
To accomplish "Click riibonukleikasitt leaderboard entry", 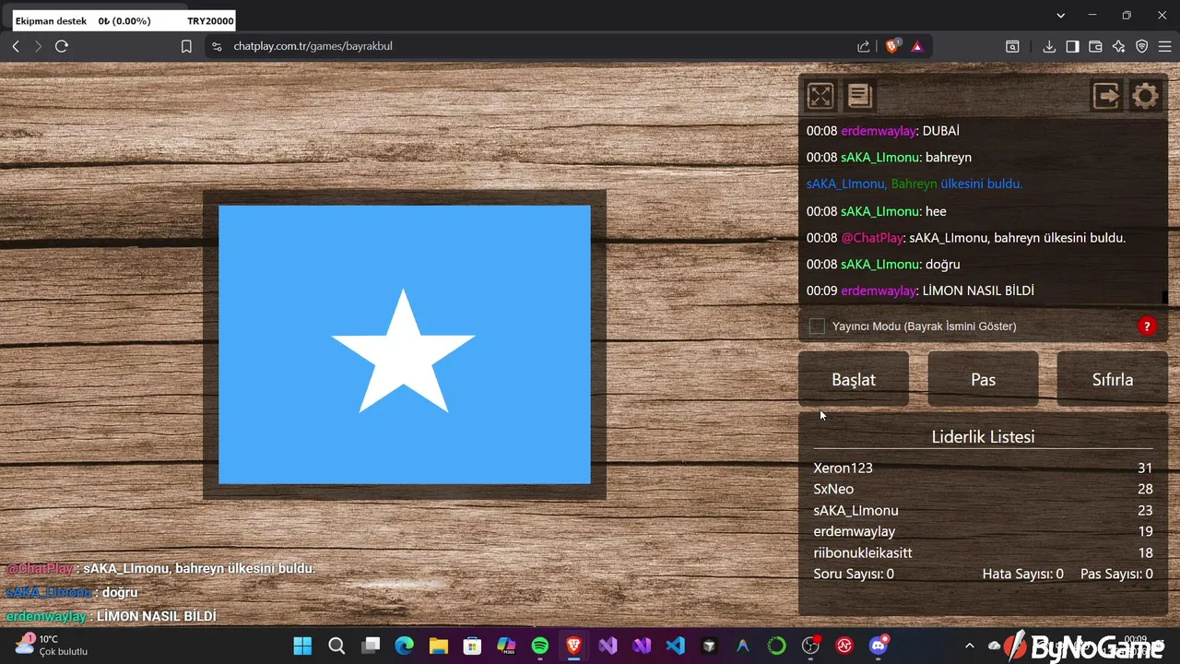I will point(863,552).
